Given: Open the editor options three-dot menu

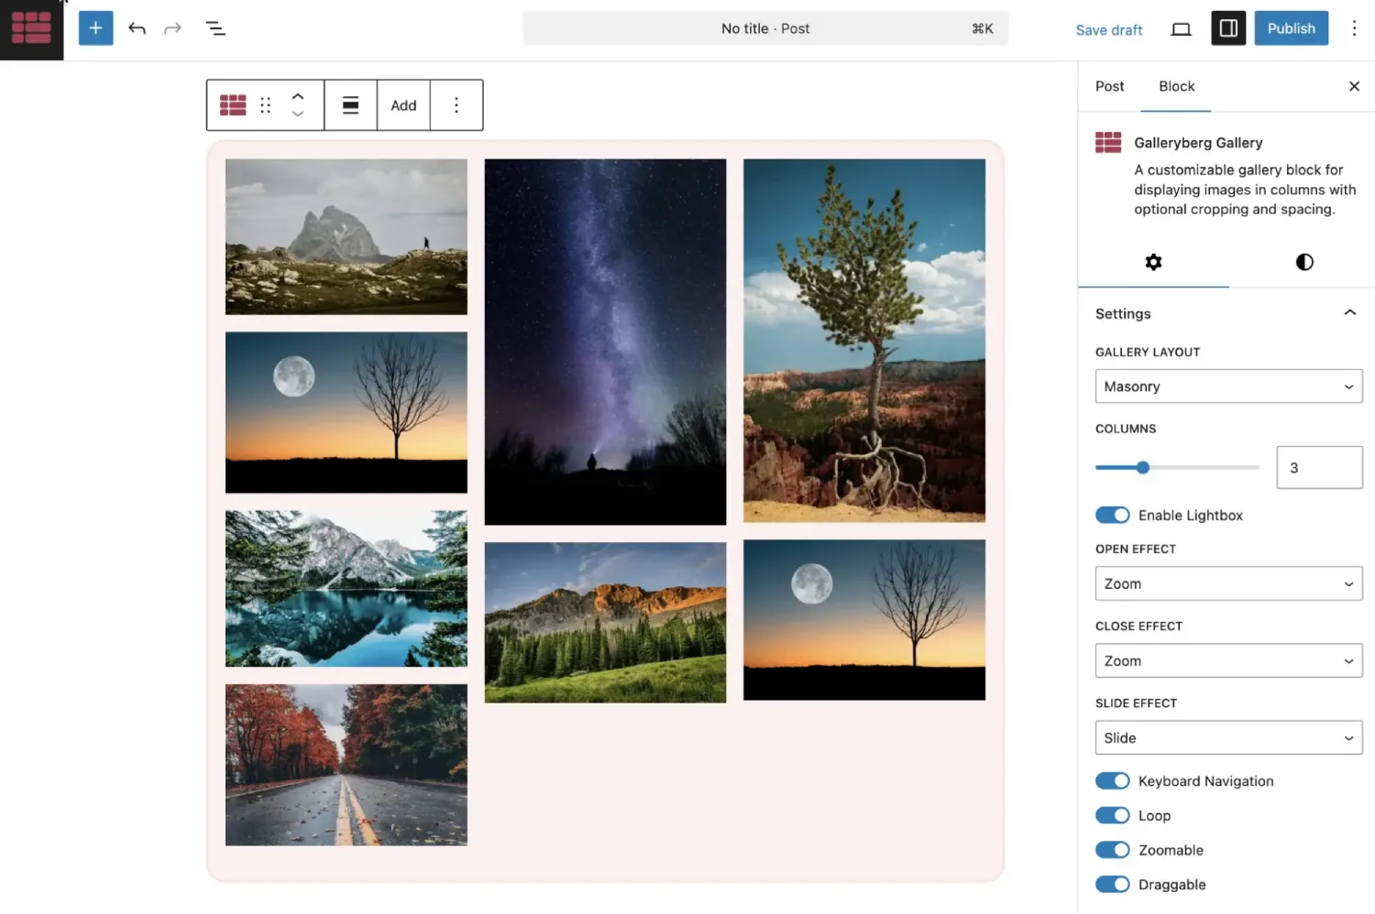Looking at the screenshot, I should 1354,28.
